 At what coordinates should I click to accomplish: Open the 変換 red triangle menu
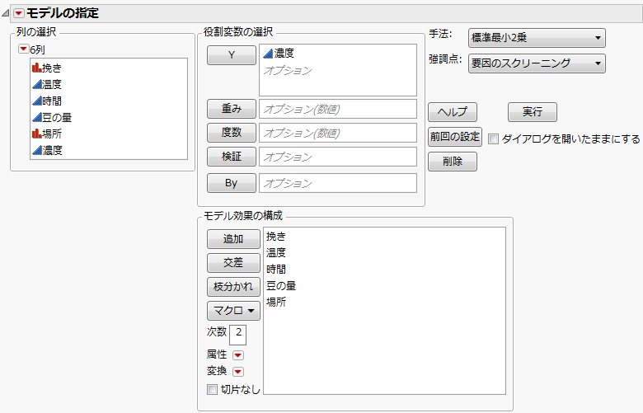(238, 372)
